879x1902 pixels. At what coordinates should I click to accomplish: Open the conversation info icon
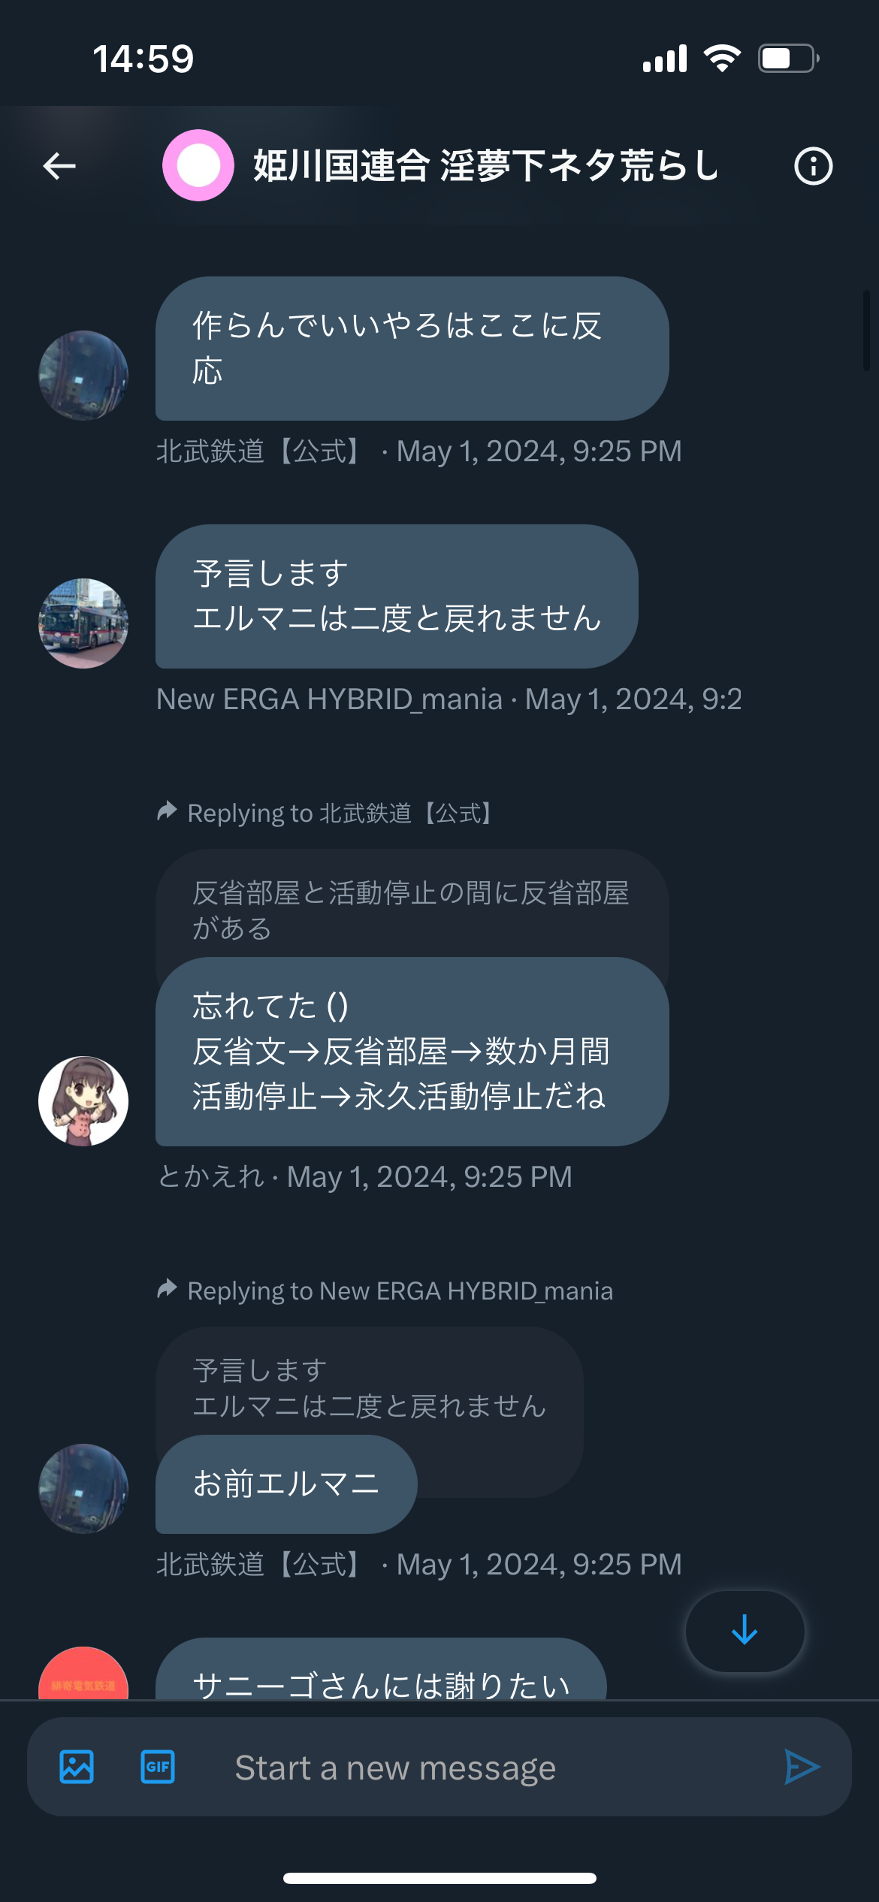pos(814,166)
